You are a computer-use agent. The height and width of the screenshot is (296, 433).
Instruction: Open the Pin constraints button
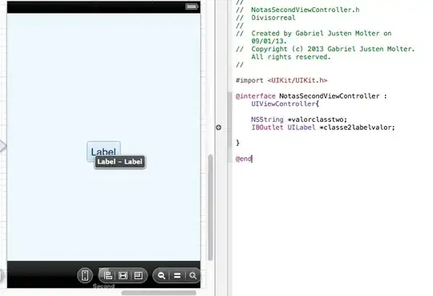point(123,276)
